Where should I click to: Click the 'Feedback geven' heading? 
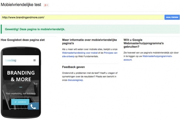point(73,67)
